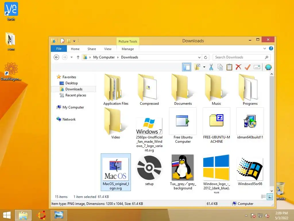Refresh the Downloads folder view
The width and height of the screenshot is (294, 221).
(206, 57)
